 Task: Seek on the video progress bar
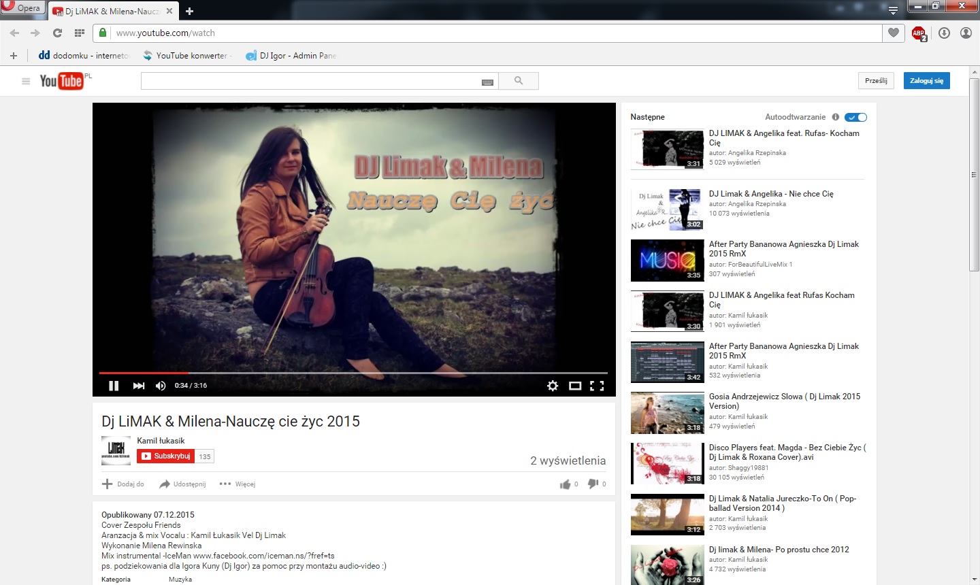(354, 373)
